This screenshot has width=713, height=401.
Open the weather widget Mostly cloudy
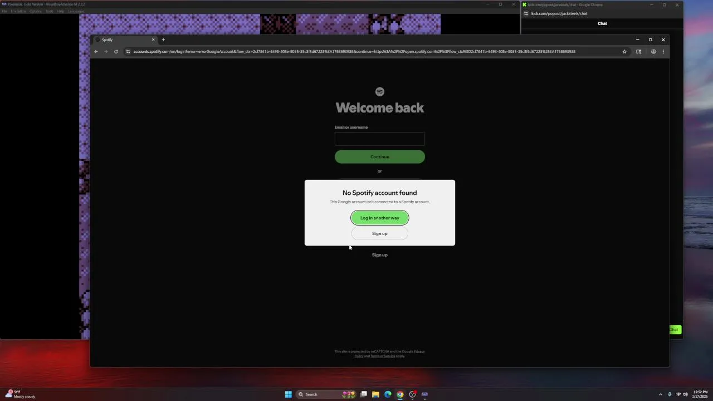pyautogui.click(x=21, y=394)
